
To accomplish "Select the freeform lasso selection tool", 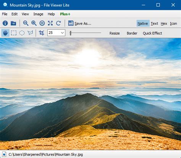I will coord(30,33).
